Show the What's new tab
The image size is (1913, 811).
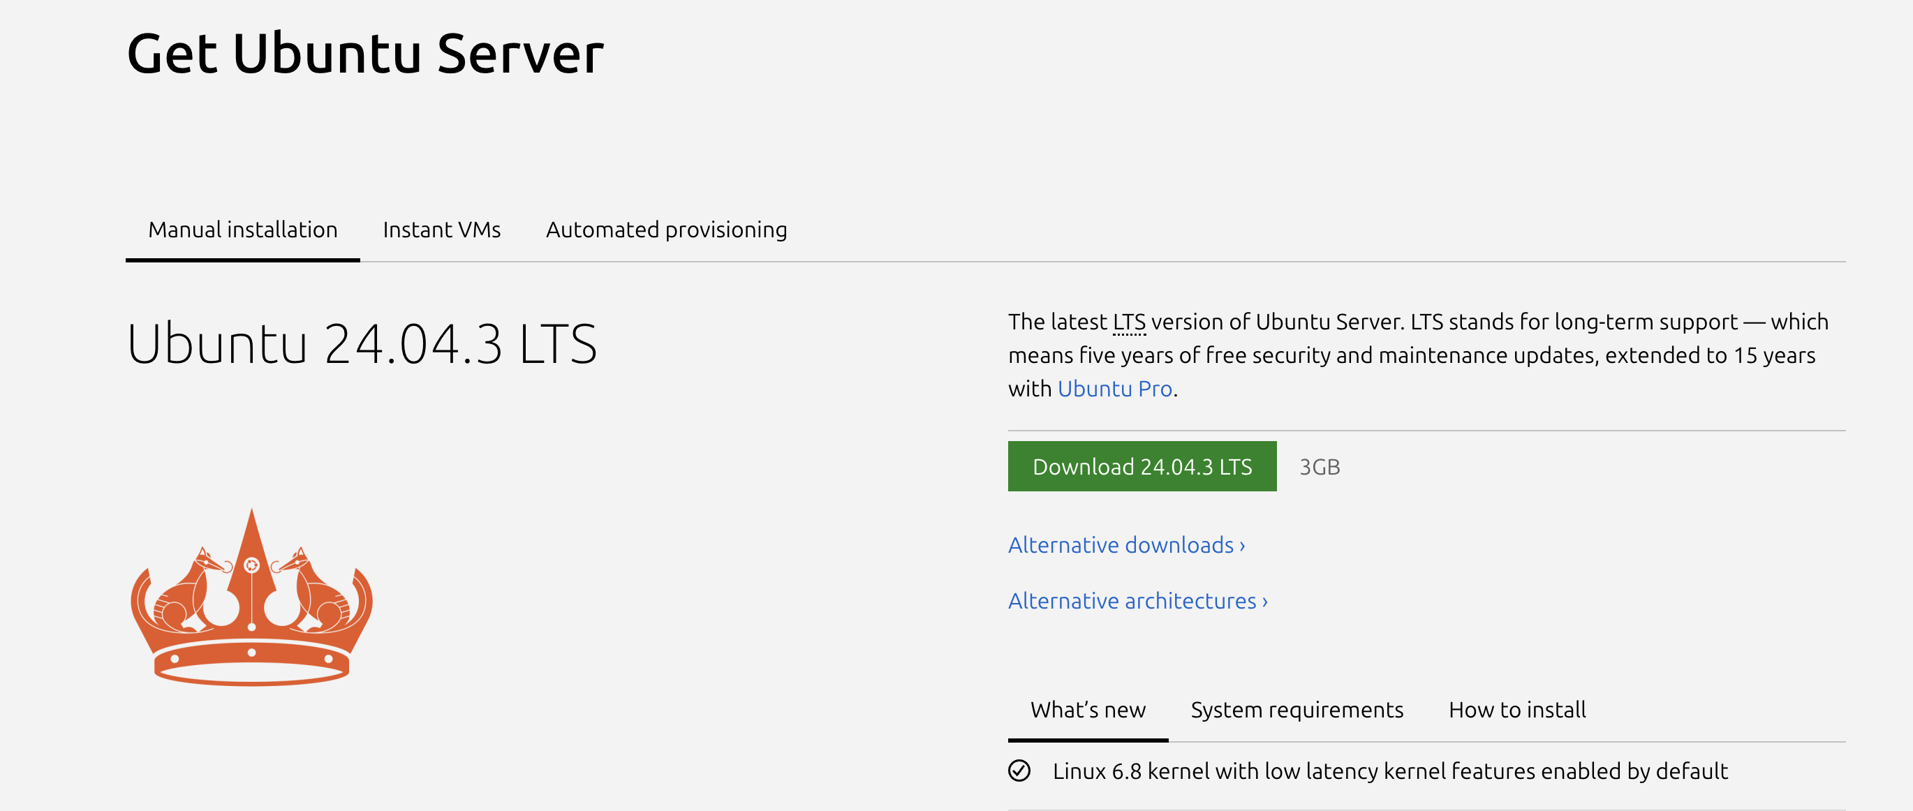pos(1087,710)
